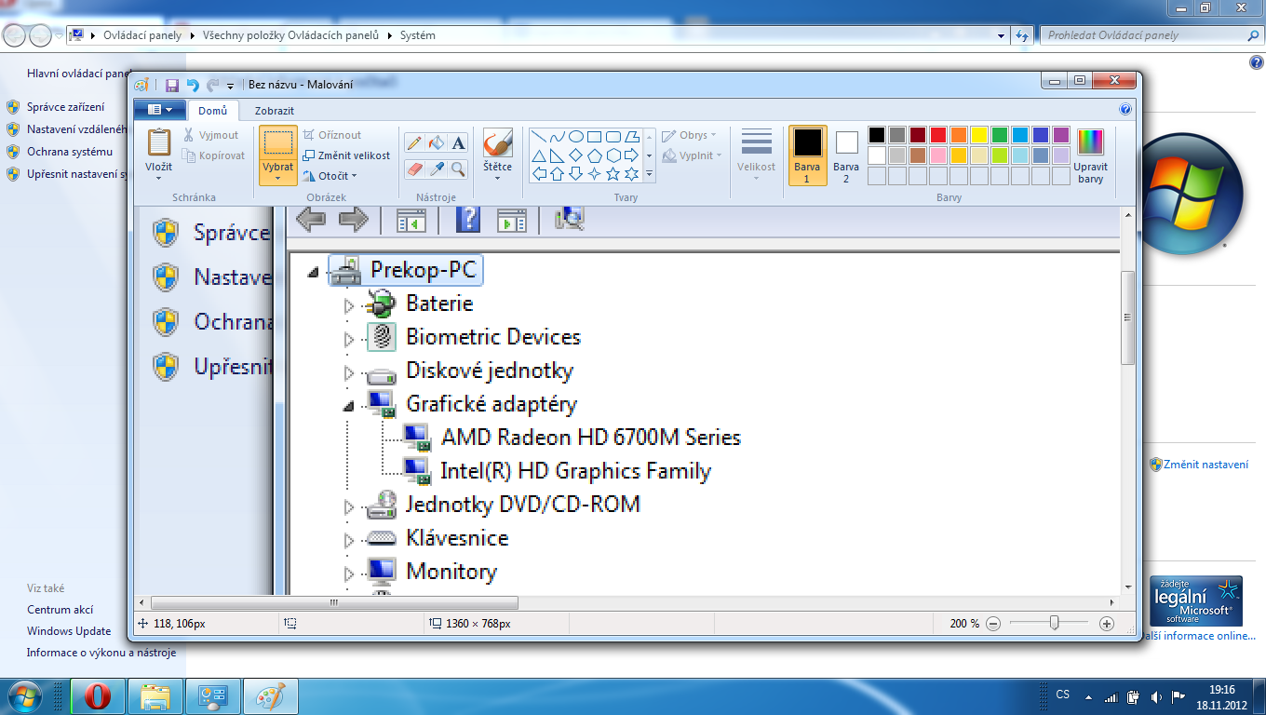Screen dimensions: 1266x715
Task: Choose the Line shape in Tvary
Action: point(539,136)
